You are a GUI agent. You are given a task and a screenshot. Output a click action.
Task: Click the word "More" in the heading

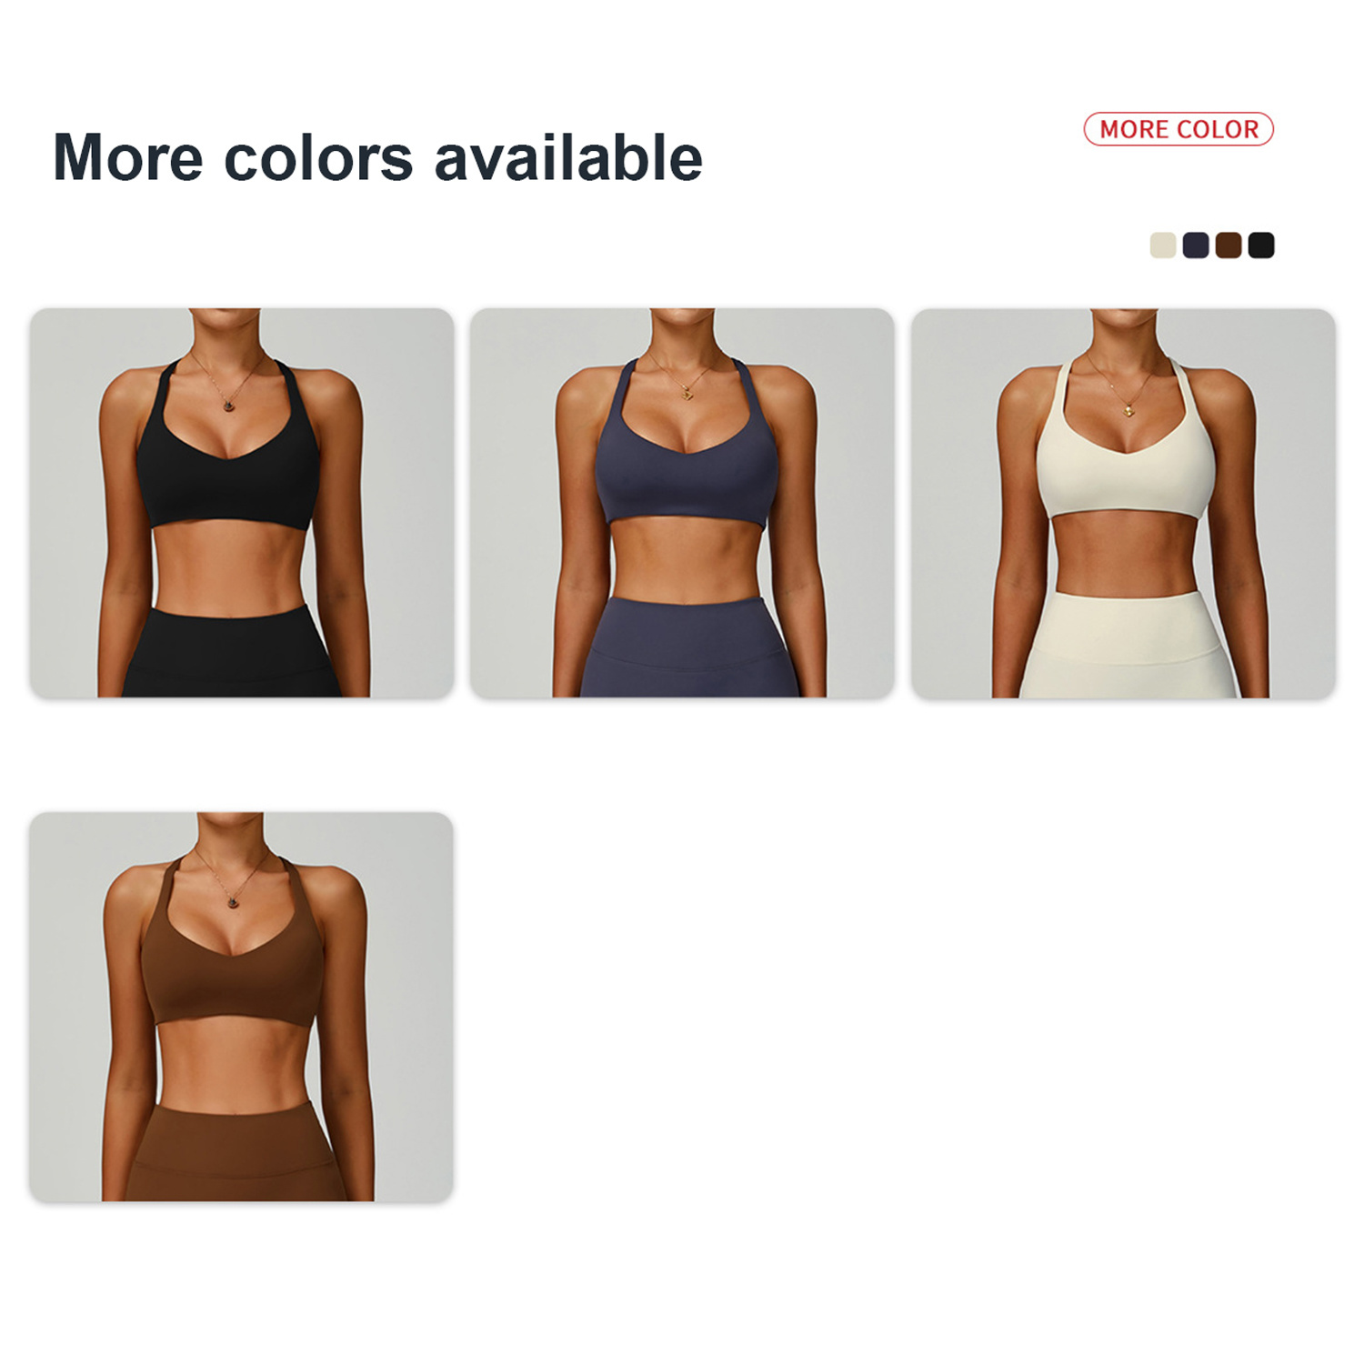click(x=128, y=158)
